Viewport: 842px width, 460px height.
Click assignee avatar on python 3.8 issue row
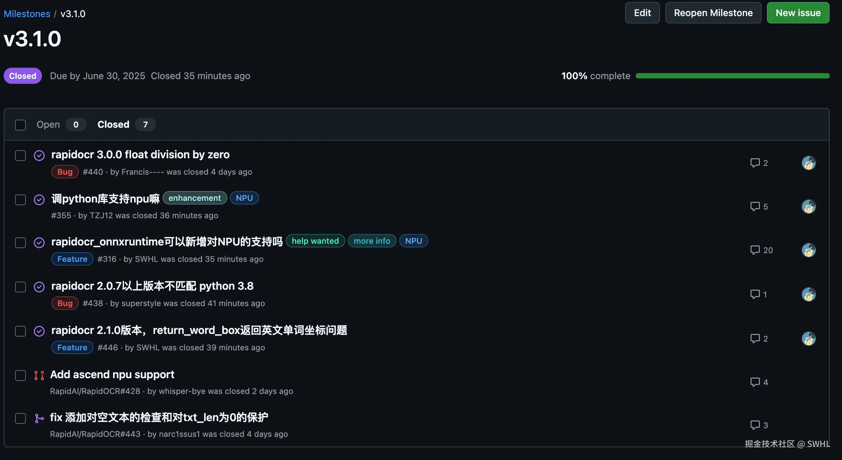[808, 294]
